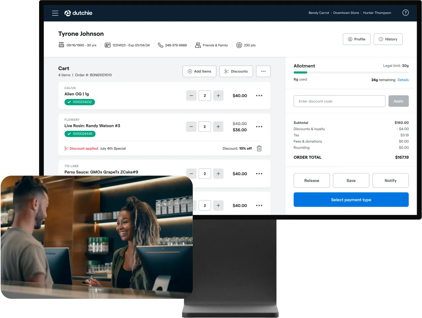Decrease Persy Sauce quantity
Image resolution: width=422 pixels, height=318 pixels.
pyautogui.click(x=191, y=174)
